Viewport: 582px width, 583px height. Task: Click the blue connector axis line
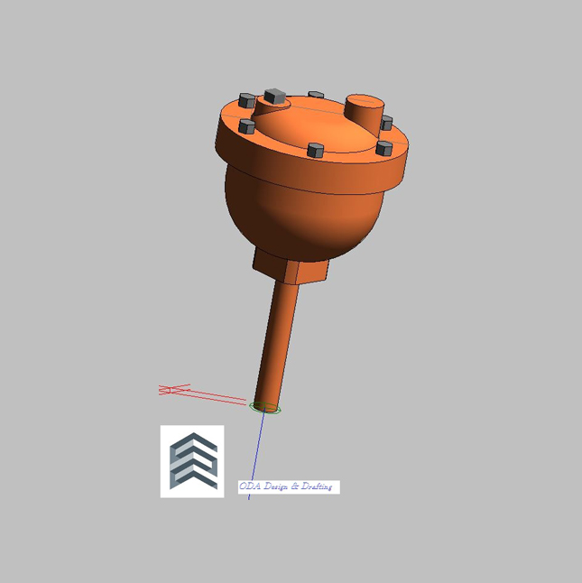(256, 454)
